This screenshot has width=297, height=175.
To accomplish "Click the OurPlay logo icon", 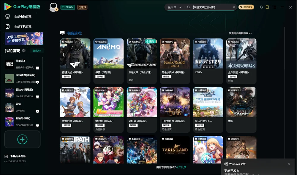I will (8, 7).
